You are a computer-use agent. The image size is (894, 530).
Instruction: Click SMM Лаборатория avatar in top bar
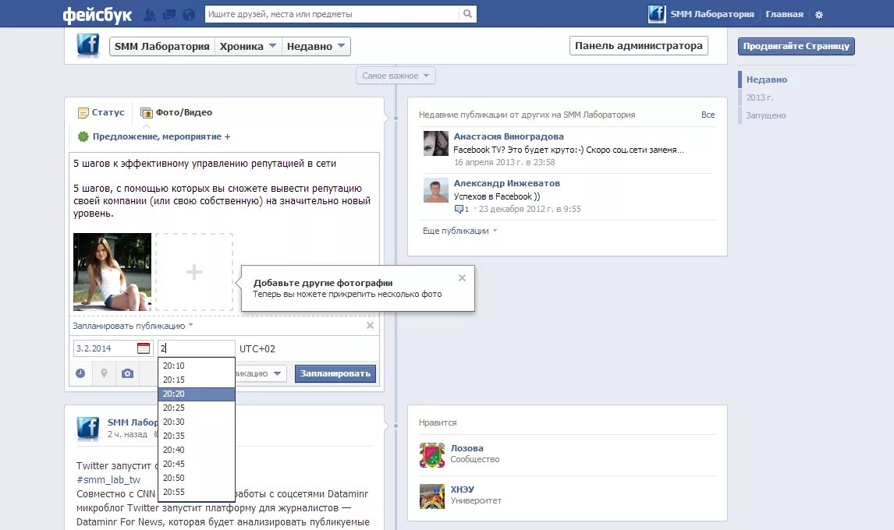pyautogui.click(x=657, y=14)
